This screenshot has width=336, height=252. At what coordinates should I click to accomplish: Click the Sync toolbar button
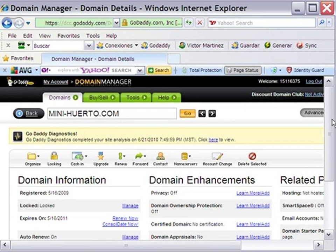click(x=307, y=45)
